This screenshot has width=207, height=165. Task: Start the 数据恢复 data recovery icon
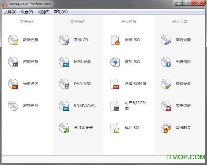166,106
